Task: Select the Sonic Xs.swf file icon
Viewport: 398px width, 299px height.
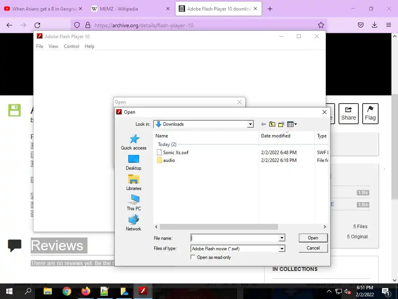Action: [159, 152]
